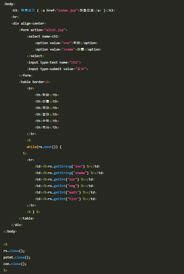Click the <th>영어</th> header line
The image size is (184, 274).
(47, 114)
